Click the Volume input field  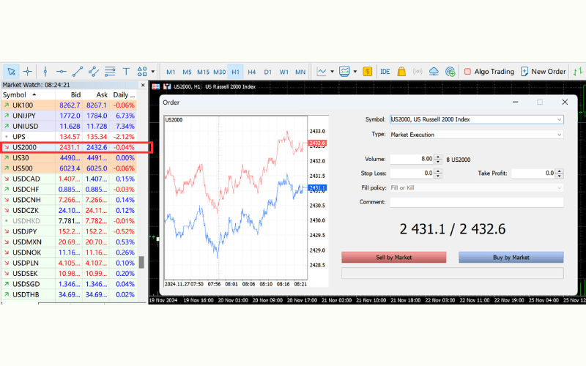(412, 159)
